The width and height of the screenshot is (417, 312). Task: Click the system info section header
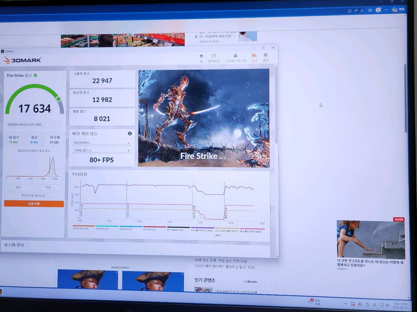pos(14,245)
